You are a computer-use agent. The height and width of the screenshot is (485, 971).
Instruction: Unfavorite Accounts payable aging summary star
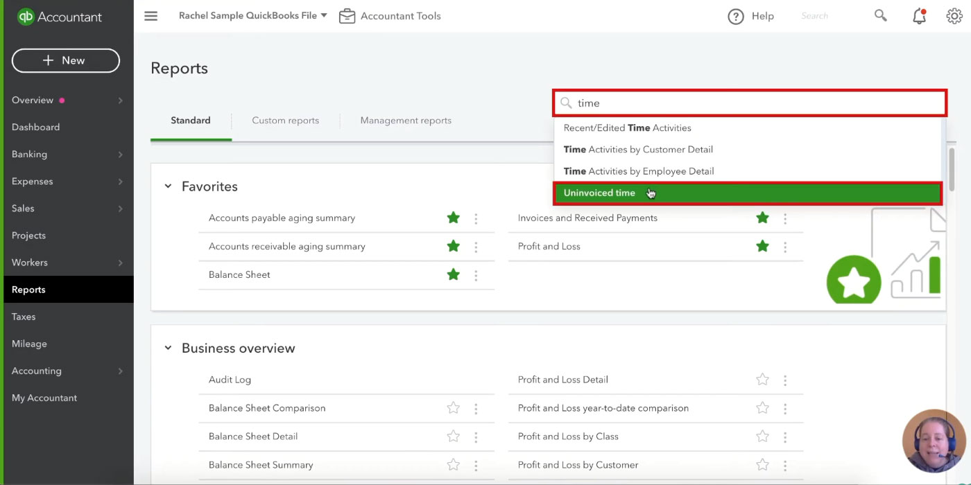click(454, 218)
